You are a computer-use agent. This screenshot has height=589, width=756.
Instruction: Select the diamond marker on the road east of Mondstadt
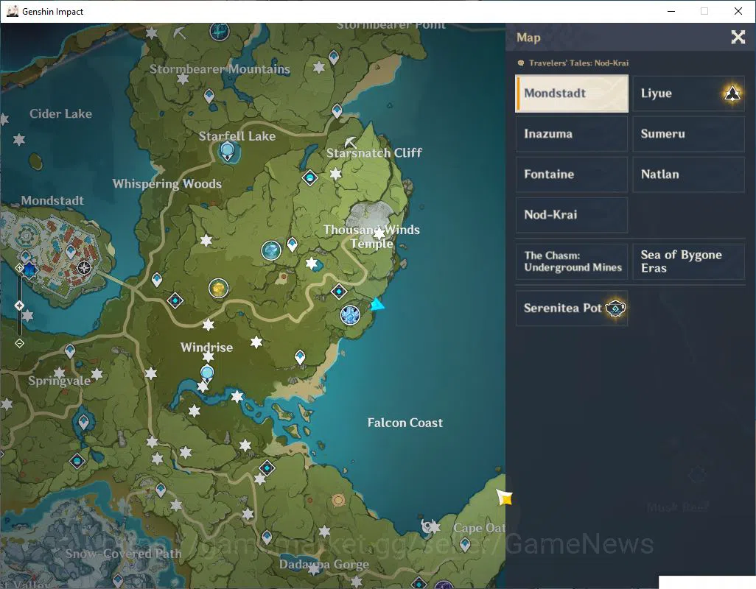pos(175,300)
